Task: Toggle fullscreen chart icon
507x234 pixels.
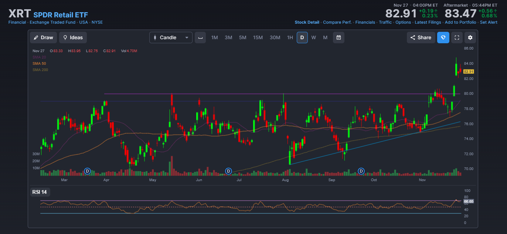Action: pyautogui.click(x=457, y=37)
